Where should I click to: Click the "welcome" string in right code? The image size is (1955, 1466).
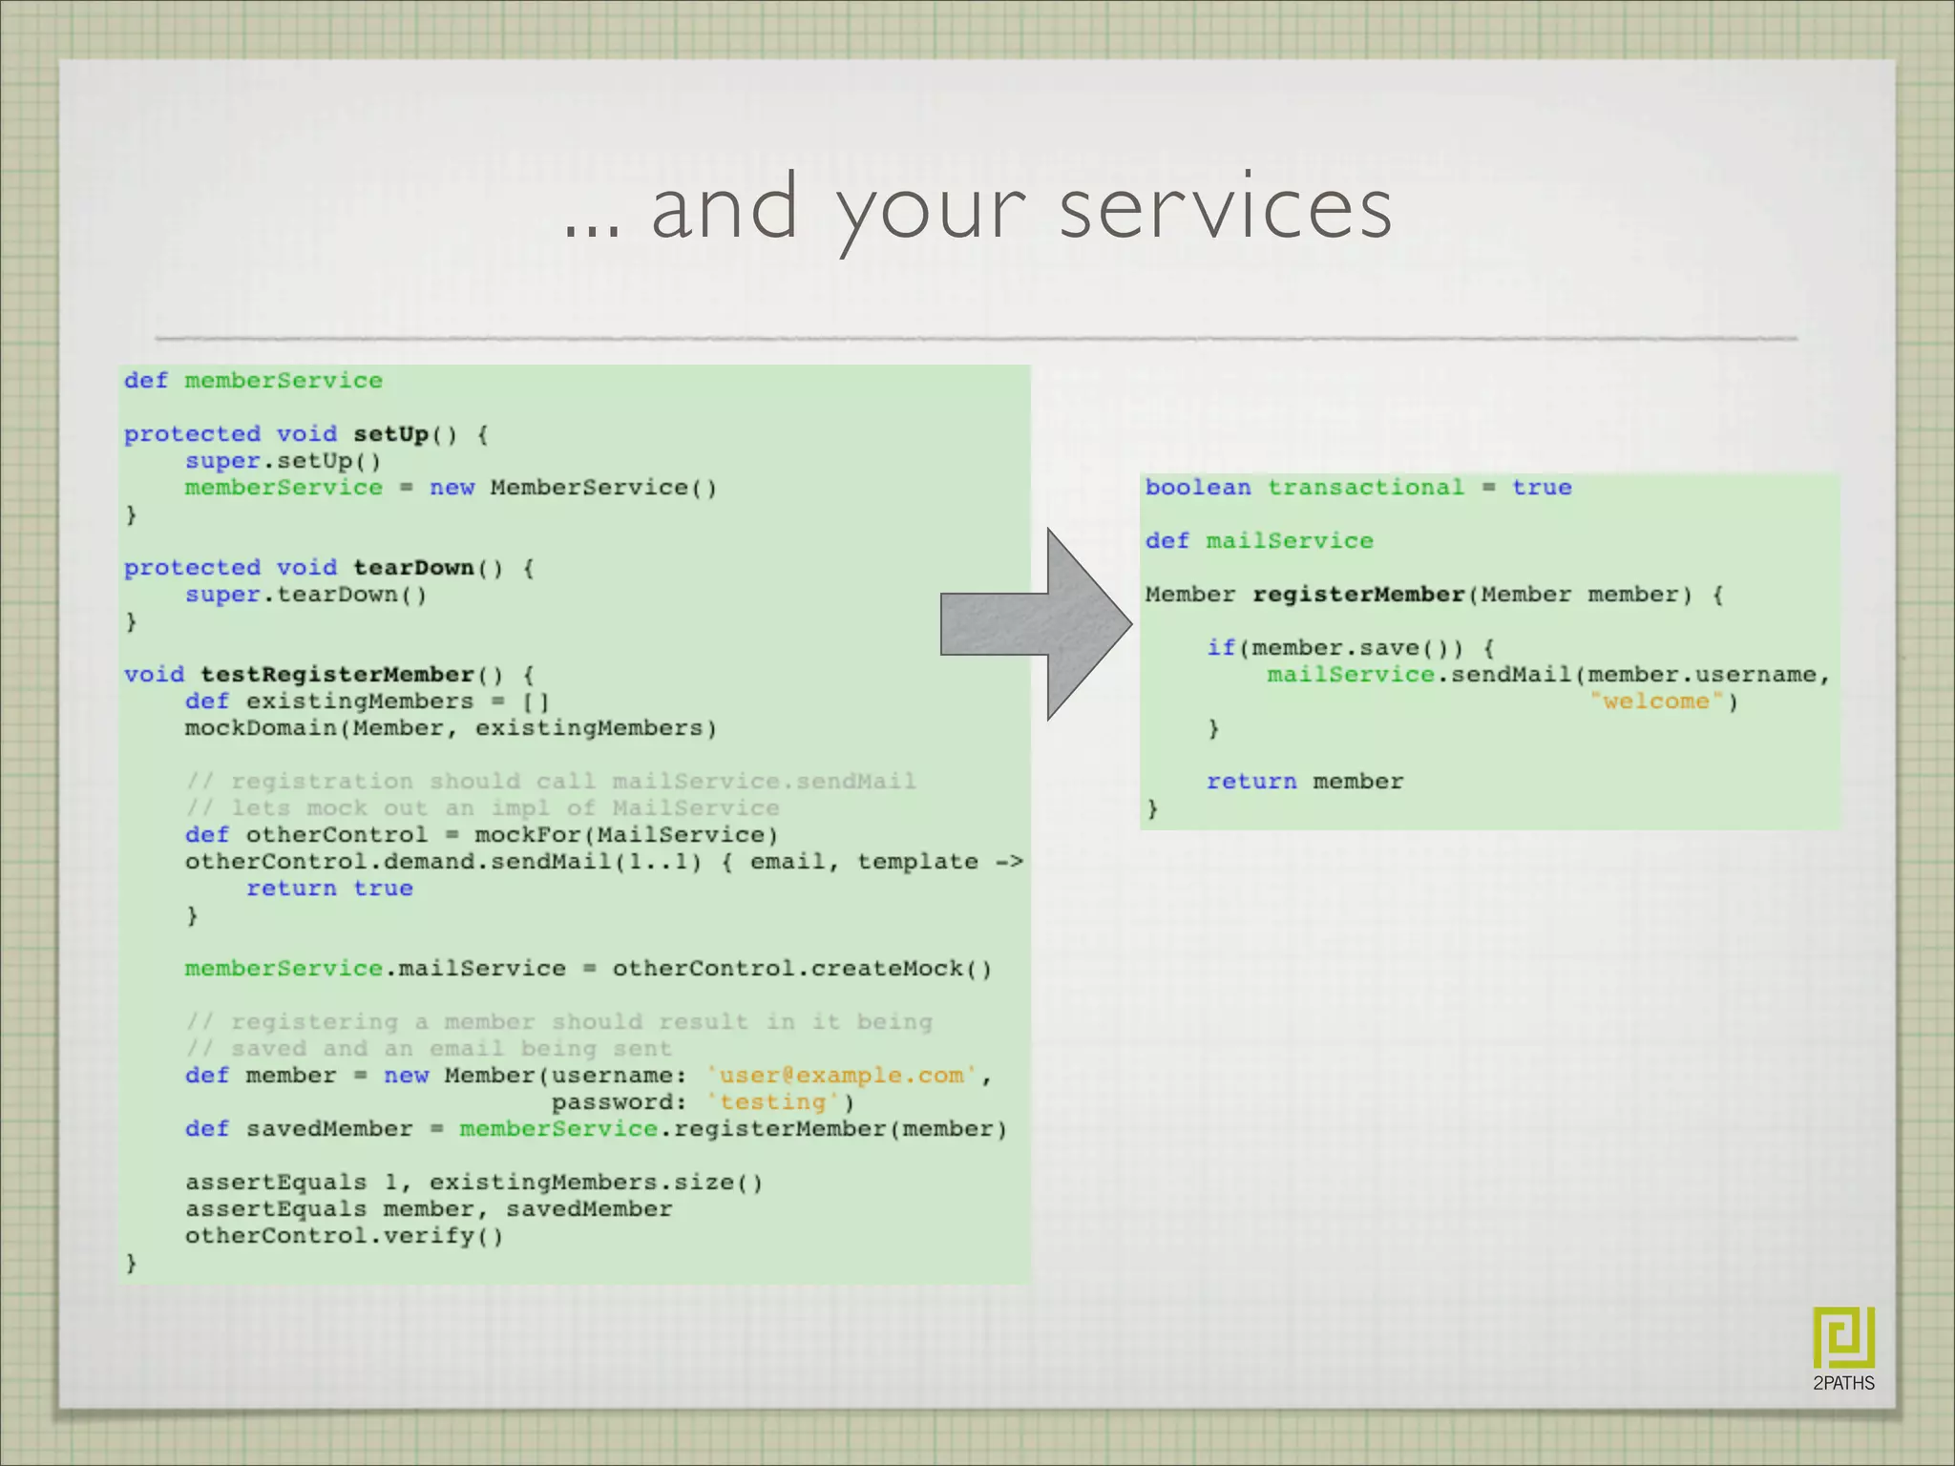pos(1656,702)
